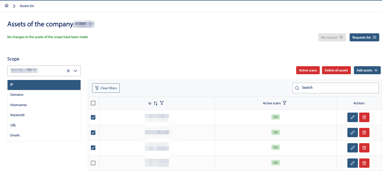Viewport: 382px width, 171px height.
Task: Expand the Scope dropdown chevron
Action: click(x=75, y=71)
